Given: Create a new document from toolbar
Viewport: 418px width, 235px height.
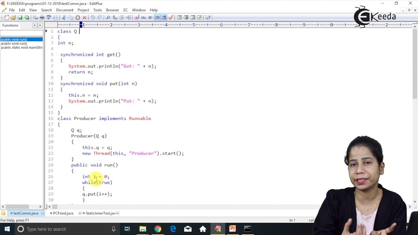Looking at the screenshot, I should point(7,17).
